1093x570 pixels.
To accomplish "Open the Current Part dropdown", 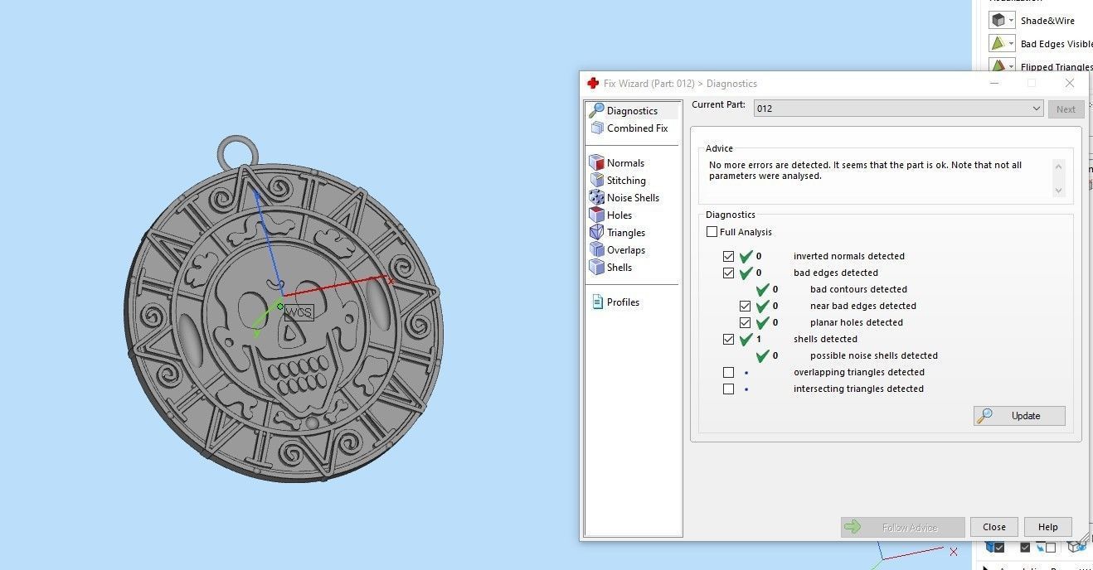I will tap(898, 109).
